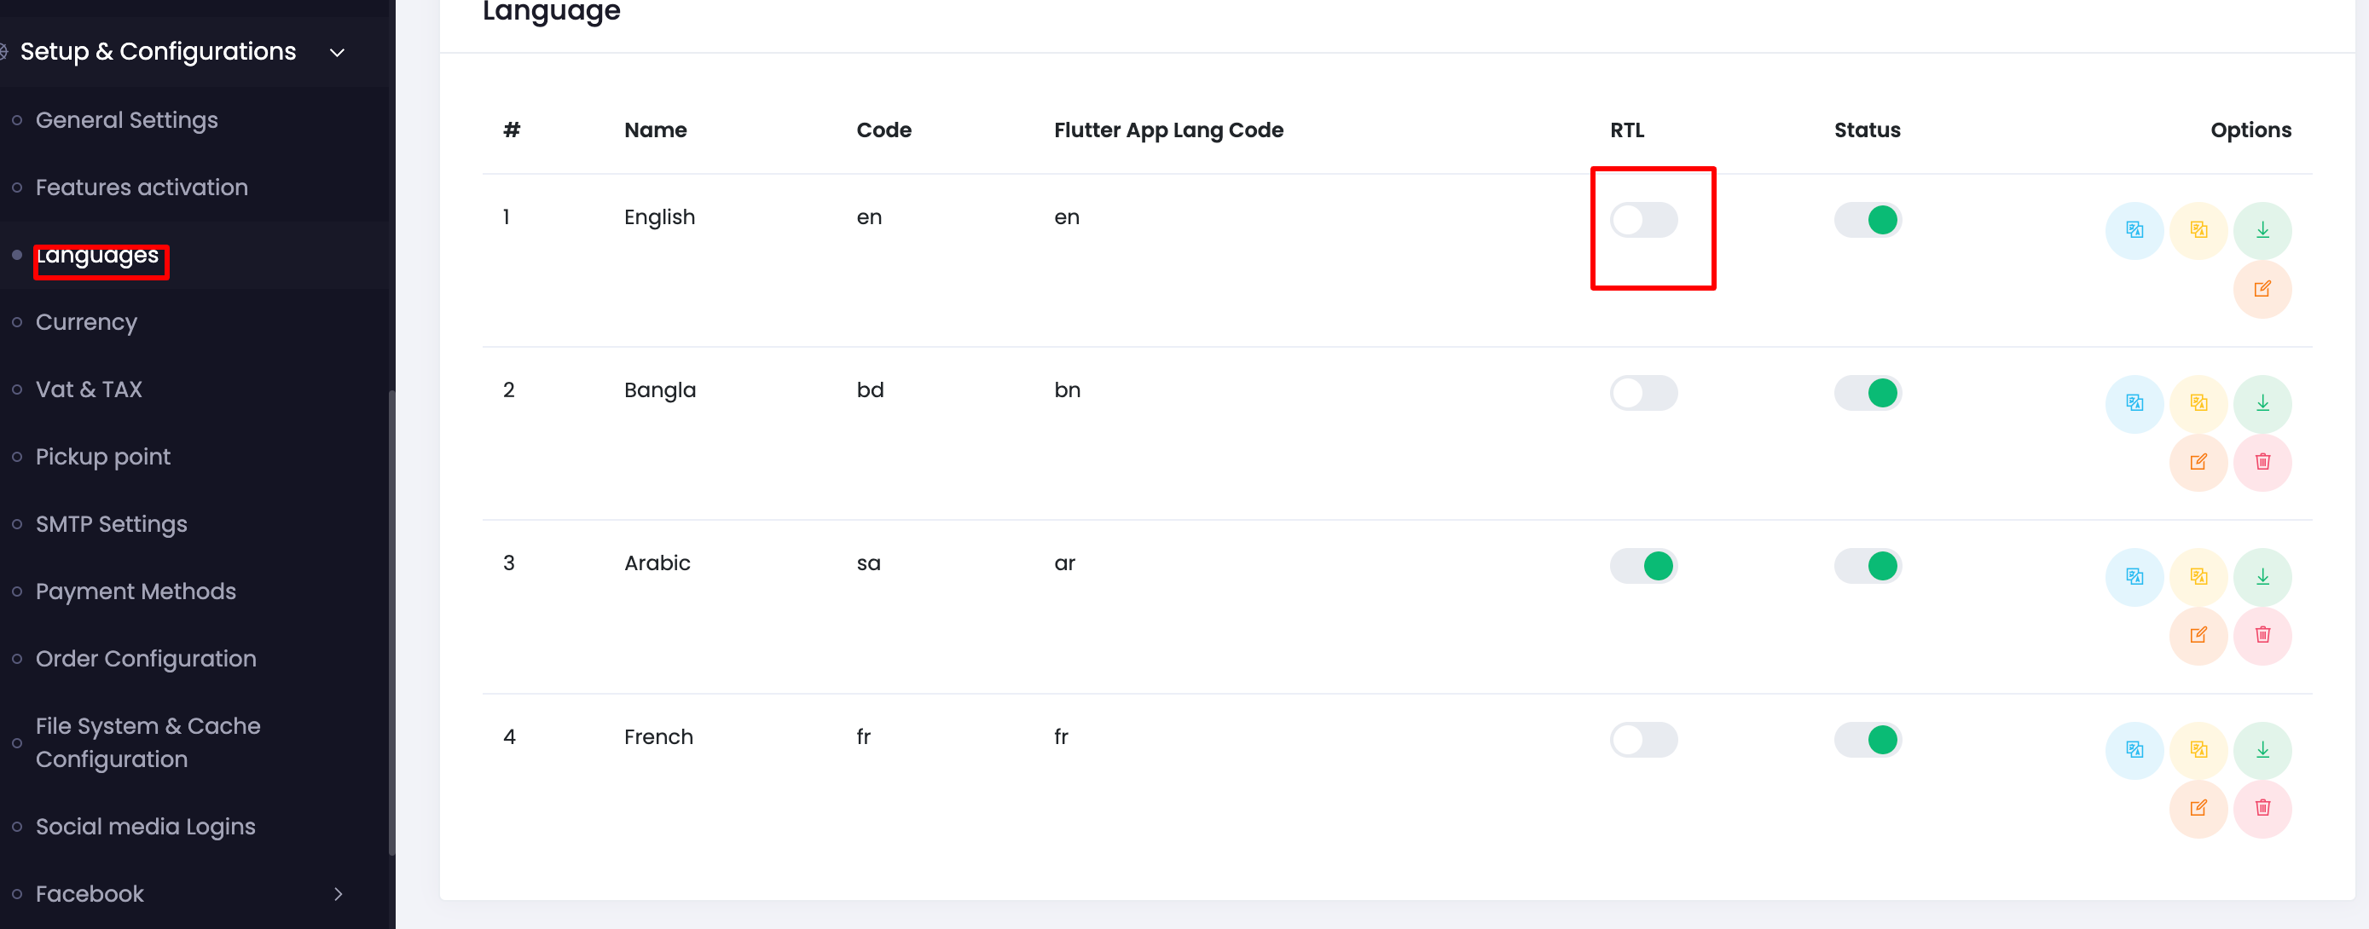Screen dimensions: 2369x929
Task: Click the yellow app translation icon for Bangla
Action: click(x=2198, y=402)
